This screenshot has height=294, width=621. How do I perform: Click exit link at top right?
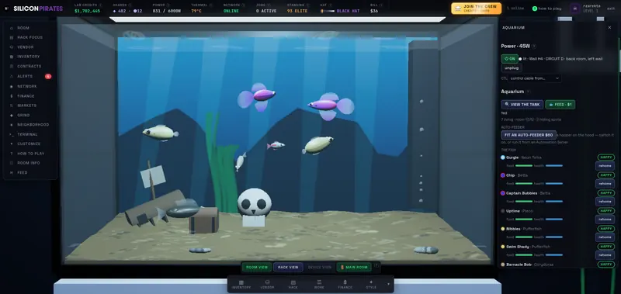(x=611, y=9)
